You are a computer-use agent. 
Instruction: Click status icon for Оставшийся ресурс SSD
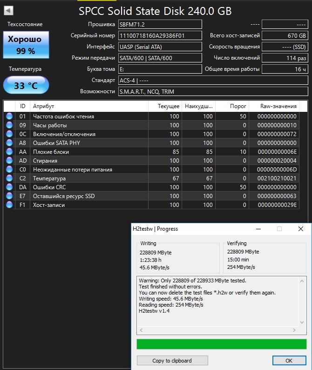(x=9, y=196)
